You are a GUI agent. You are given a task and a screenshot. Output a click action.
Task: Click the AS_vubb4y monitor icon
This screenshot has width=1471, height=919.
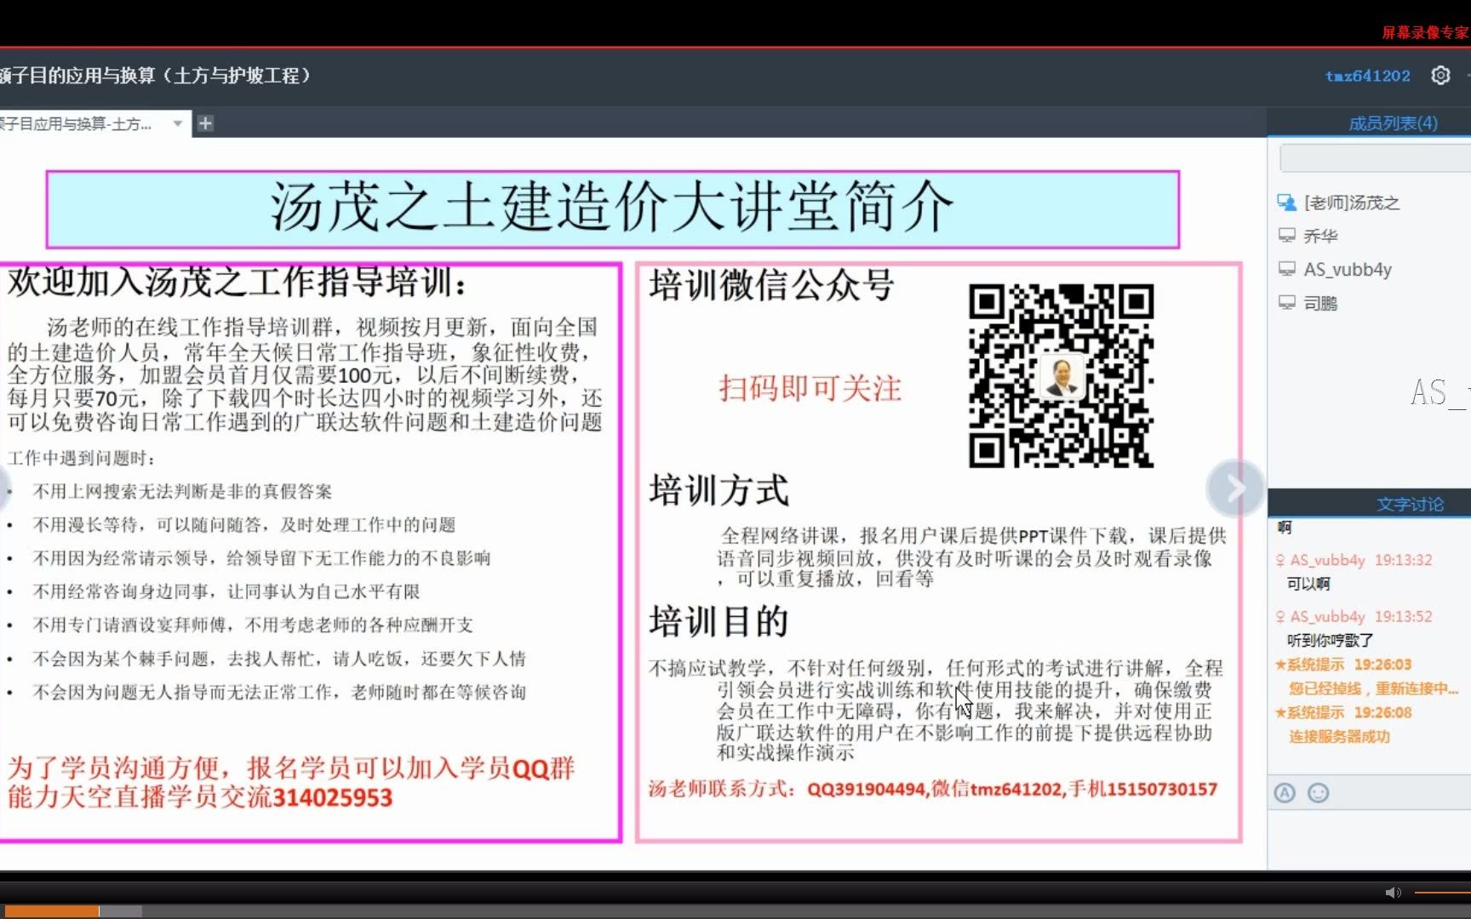point(1286,270)
